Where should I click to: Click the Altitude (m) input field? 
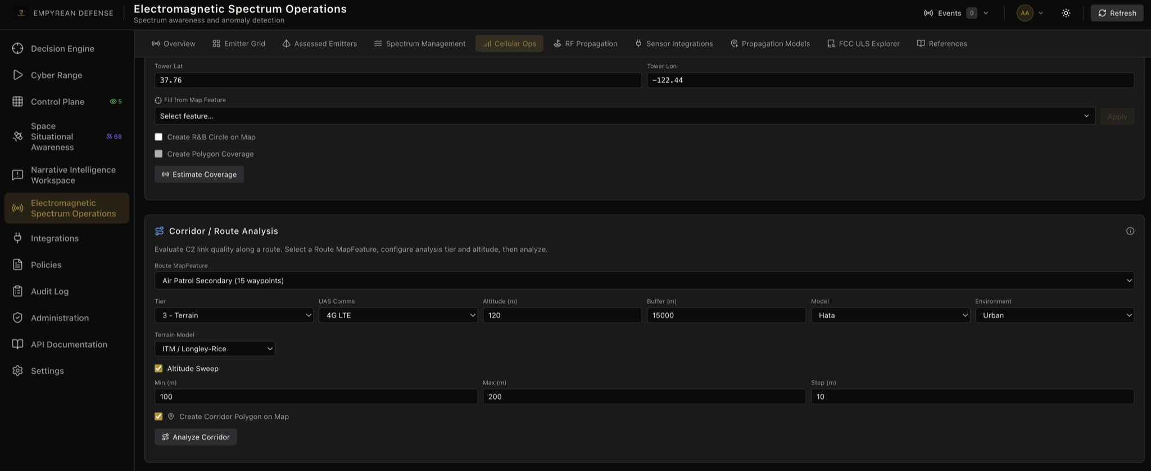click(x=562, y=315)
